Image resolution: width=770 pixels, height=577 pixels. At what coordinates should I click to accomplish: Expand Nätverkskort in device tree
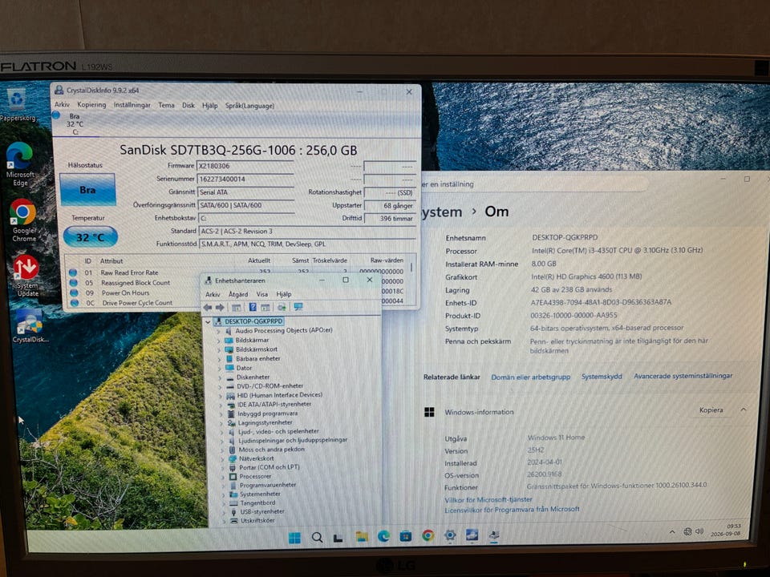[222, 459]
